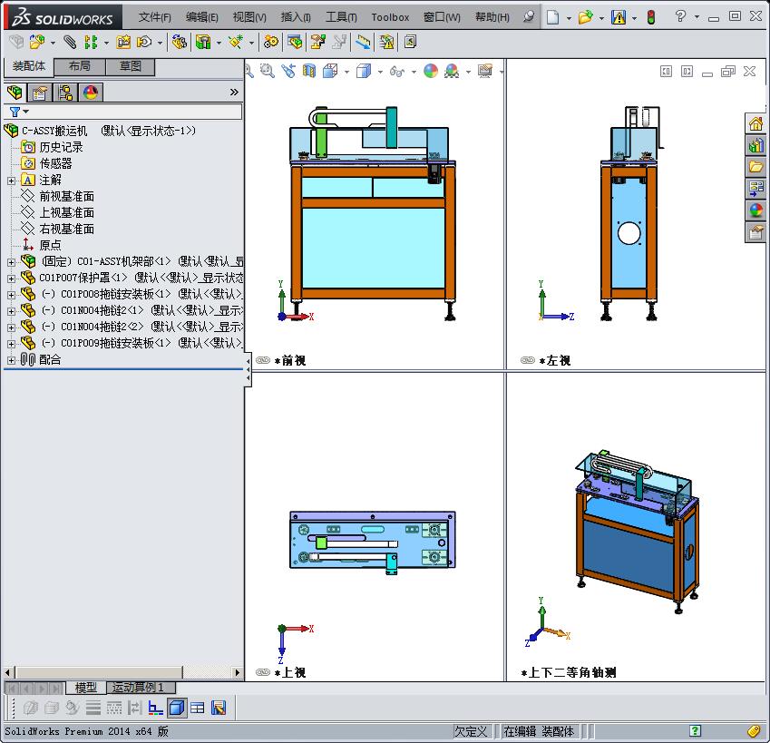770x743 pixels.
Task: Switch to the 布局 tab
Action: click(80, 66)
